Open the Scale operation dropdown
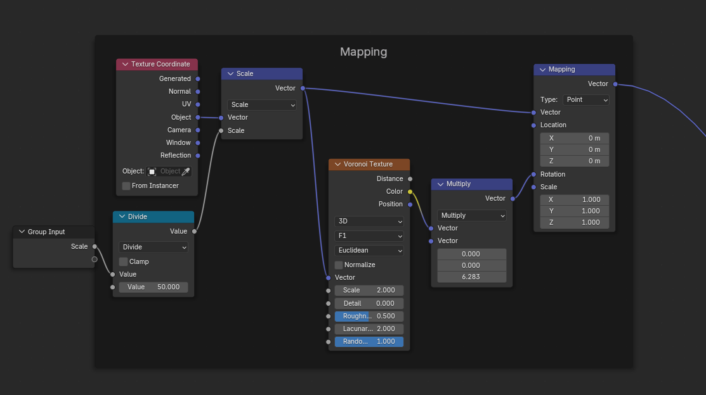 (261, 104)
